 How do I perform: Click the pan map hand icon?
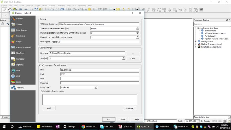pos(10,10)
